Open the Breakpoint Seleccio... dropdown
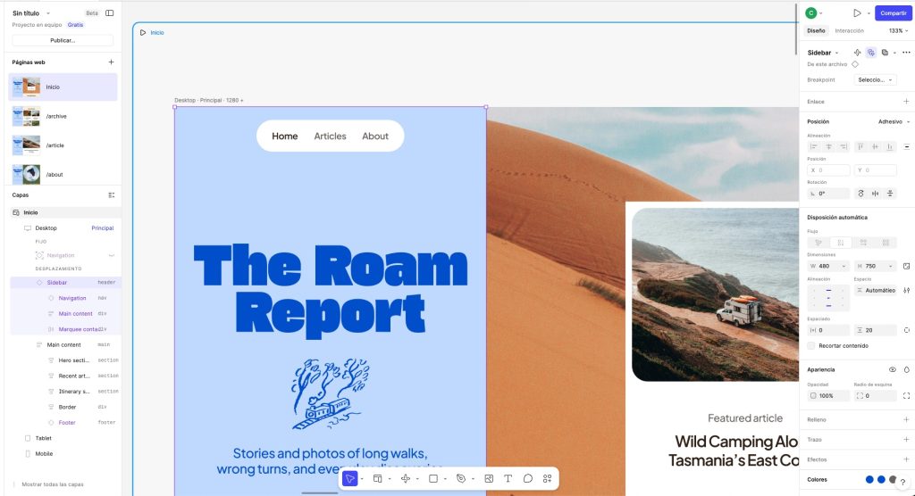 (x=876, y=80)
